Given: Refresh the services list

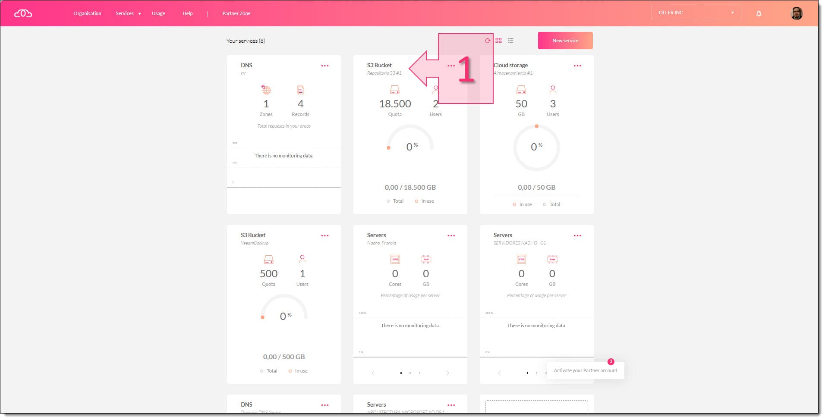Looking at the screenshot, I should (x=488, y=41).
